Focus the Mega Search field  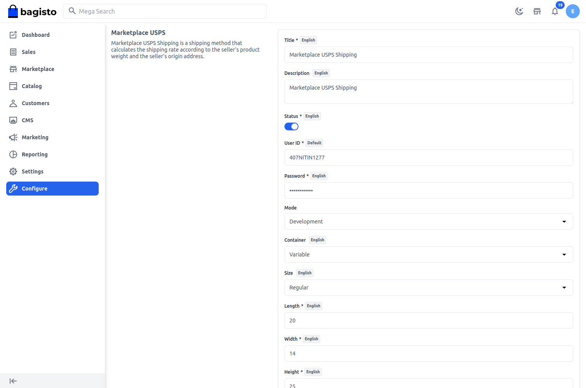165,11
